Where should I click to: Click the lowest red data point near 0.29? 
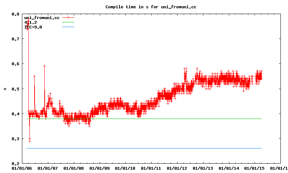pyautogui.click(x=30, y=141)
